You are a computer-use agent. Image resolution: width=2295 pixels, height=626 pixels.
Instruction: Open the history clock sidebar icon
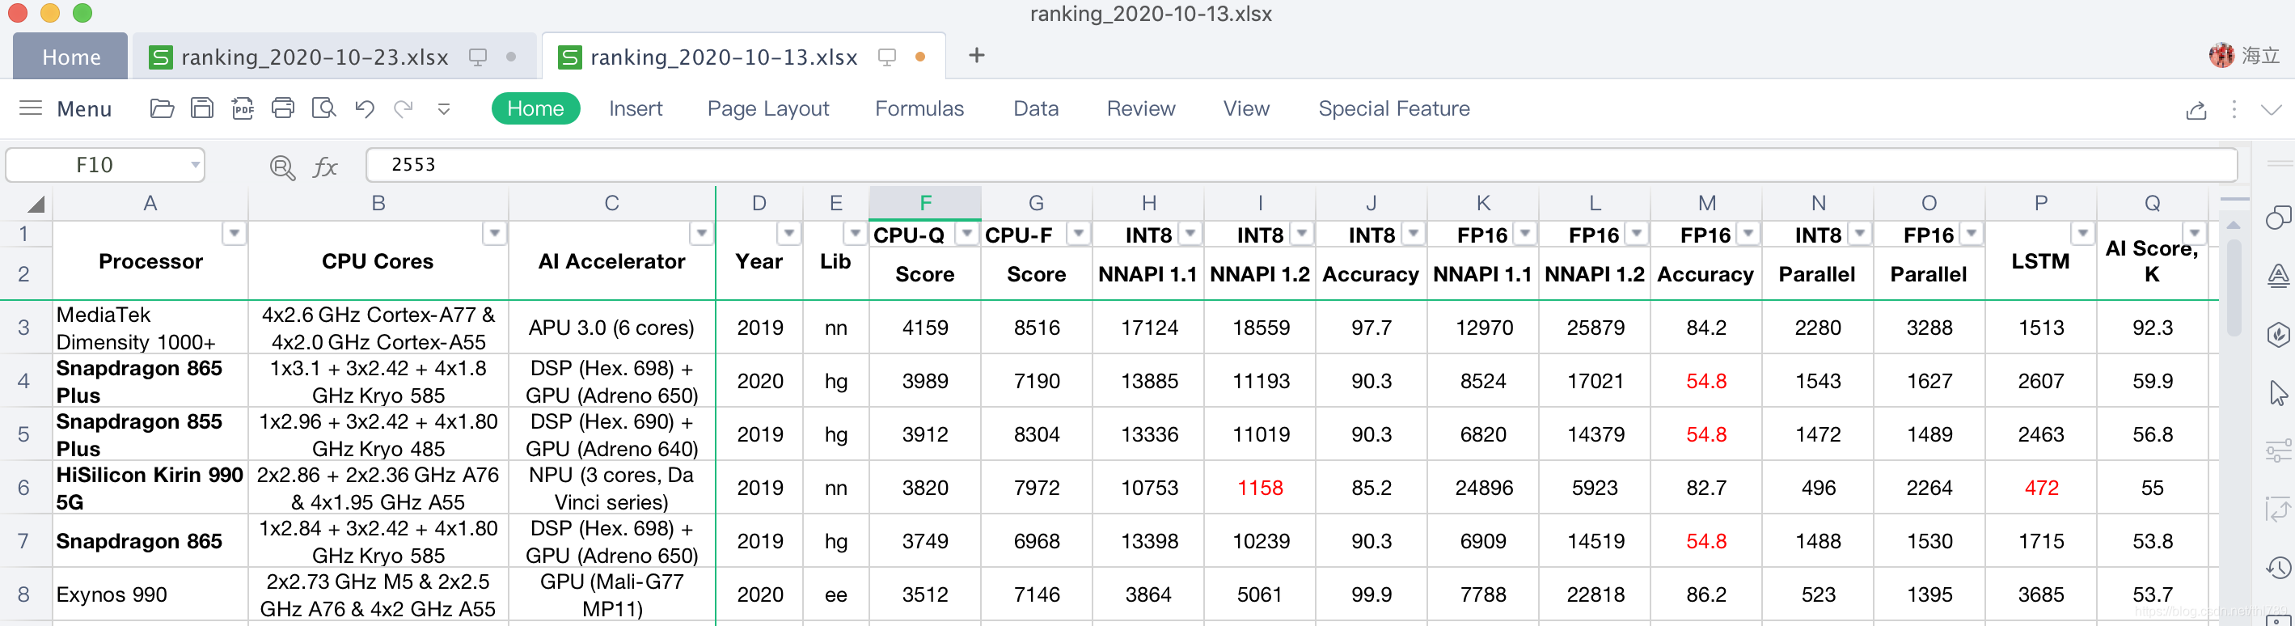pos(2278,567)
